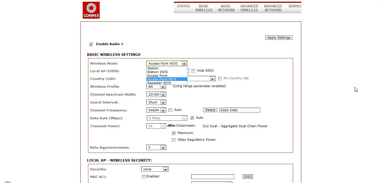Click the 'BASIC WIRELESS SETTINGS' heading
The height and width of the screenshot is (183, 382).
114,55
